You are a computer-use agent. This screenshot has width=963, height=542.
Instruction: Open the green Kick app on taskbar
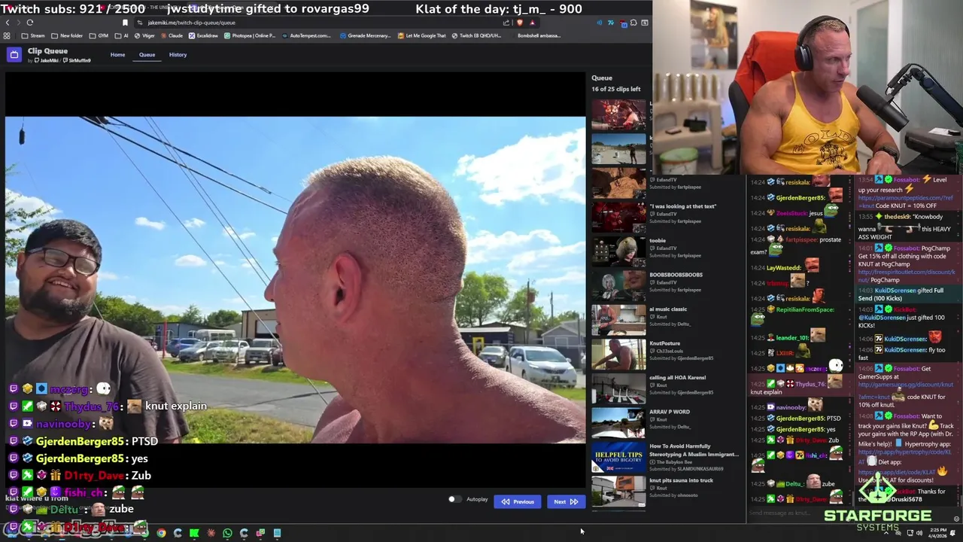194,533
